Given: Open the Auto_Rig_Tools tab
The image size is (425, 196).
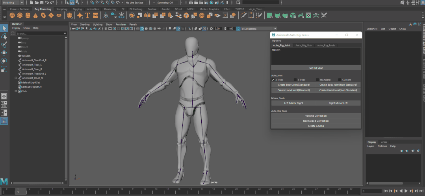Looking at the screenshot, I should point(326,46).
